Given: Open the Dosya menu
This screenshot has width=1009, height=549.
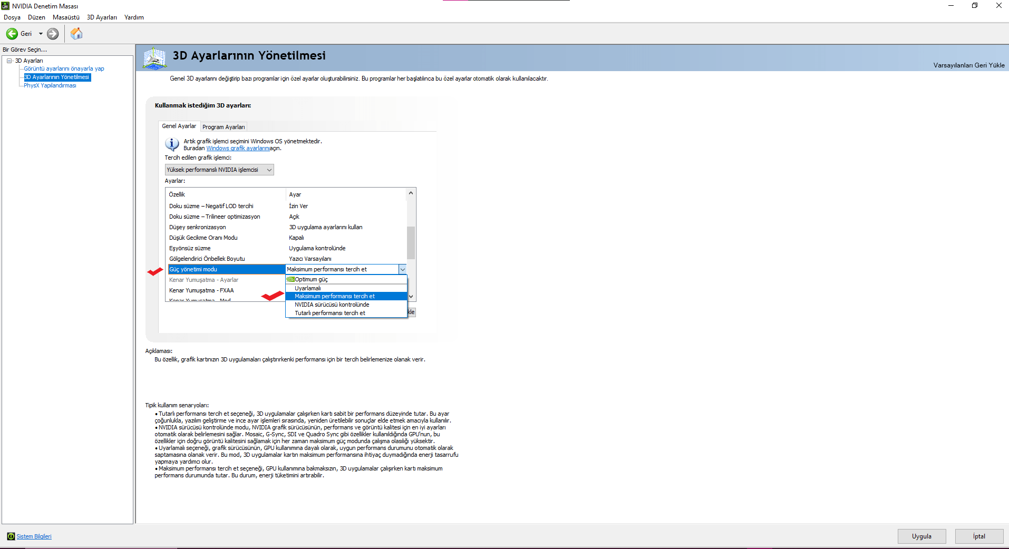Looking at the screenshot, I should [12, 17].
